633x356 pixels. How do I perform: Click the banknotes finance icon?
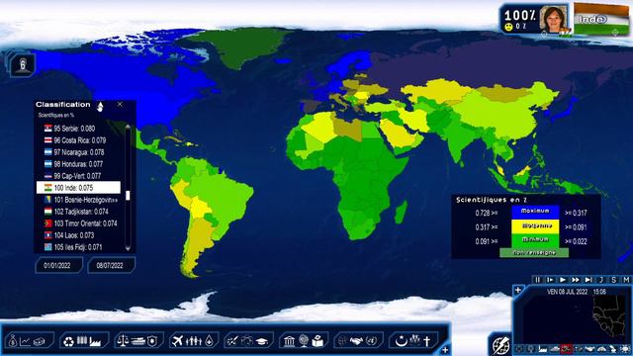pos(40,341)
